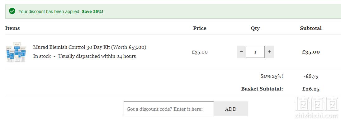Click the green checkmark success icon
The image size is (341, 121).
[12, 11]
